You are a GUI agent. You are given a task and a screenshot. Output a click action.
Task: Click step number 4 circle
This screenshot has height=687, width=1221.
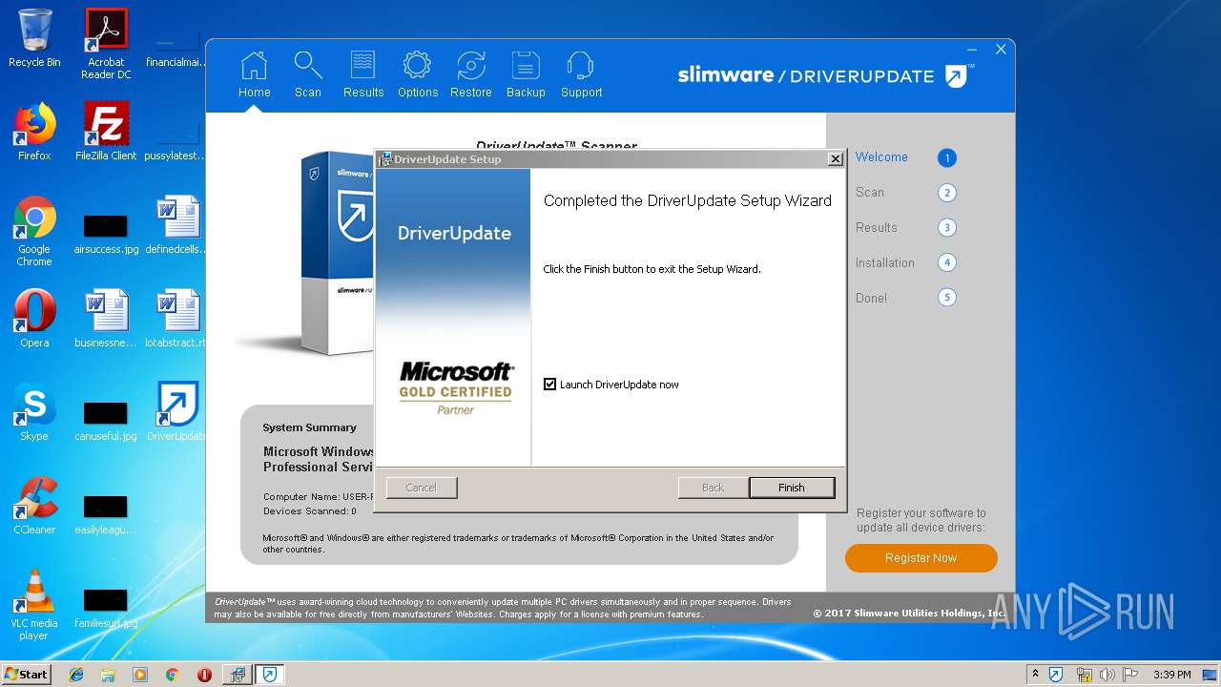pyautogui.click(x=946, y=262)
